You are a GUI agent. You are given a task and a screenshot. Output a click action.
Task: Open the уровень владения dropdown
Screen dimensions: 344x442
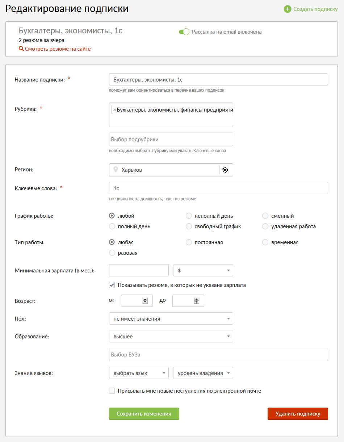(203, 373)
